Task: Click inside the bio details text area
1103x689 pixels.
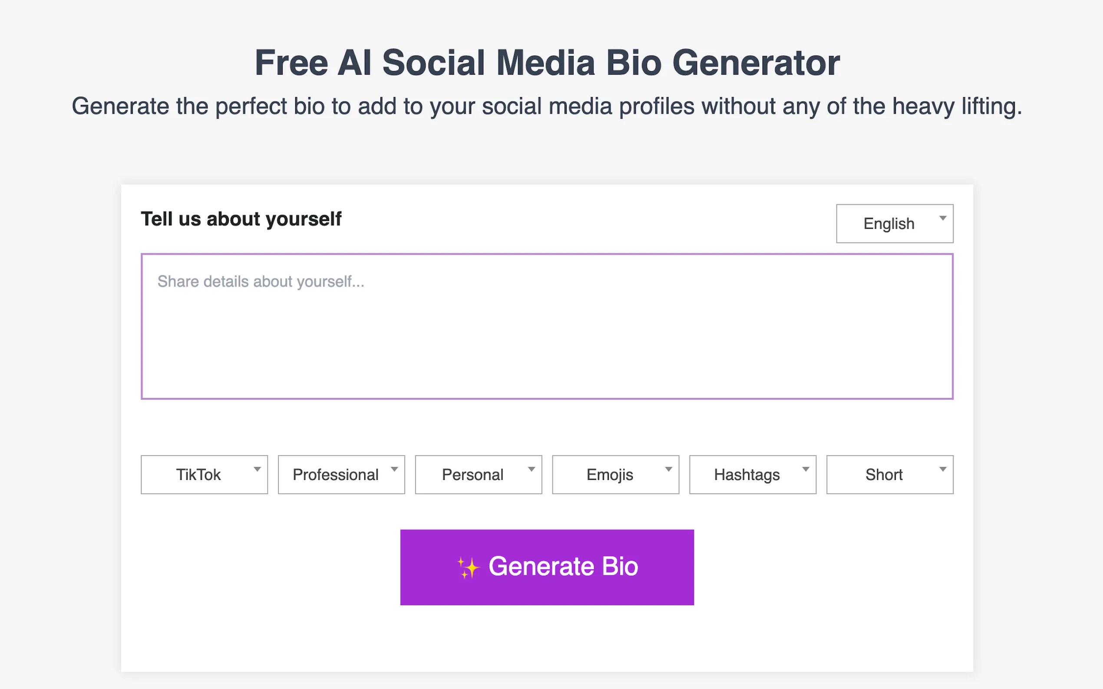Action: coord(547,326)
